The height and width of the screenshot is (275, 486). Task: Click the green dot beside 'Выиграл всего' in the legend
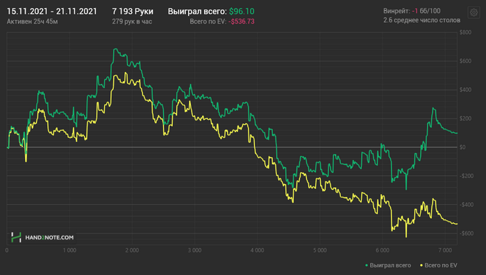(367, 265)
